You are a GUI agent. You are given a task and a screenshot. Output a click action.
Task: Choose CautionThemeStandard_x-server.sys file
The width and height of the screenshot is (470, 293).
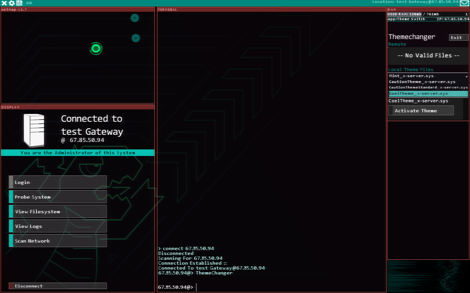click(428, 87)
